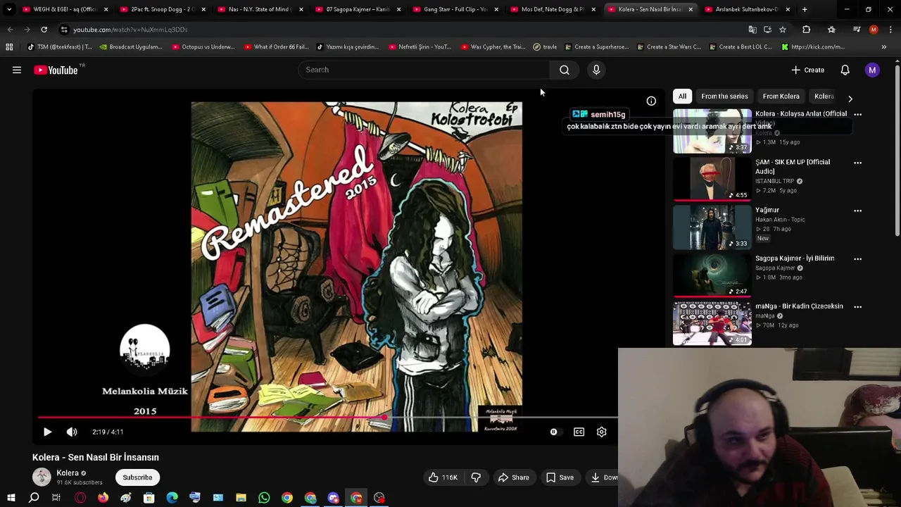Open WhatsApp from the taskbar
Image resolution: width=901 pixels, height=507 pixels.
[x=264, y=498]
